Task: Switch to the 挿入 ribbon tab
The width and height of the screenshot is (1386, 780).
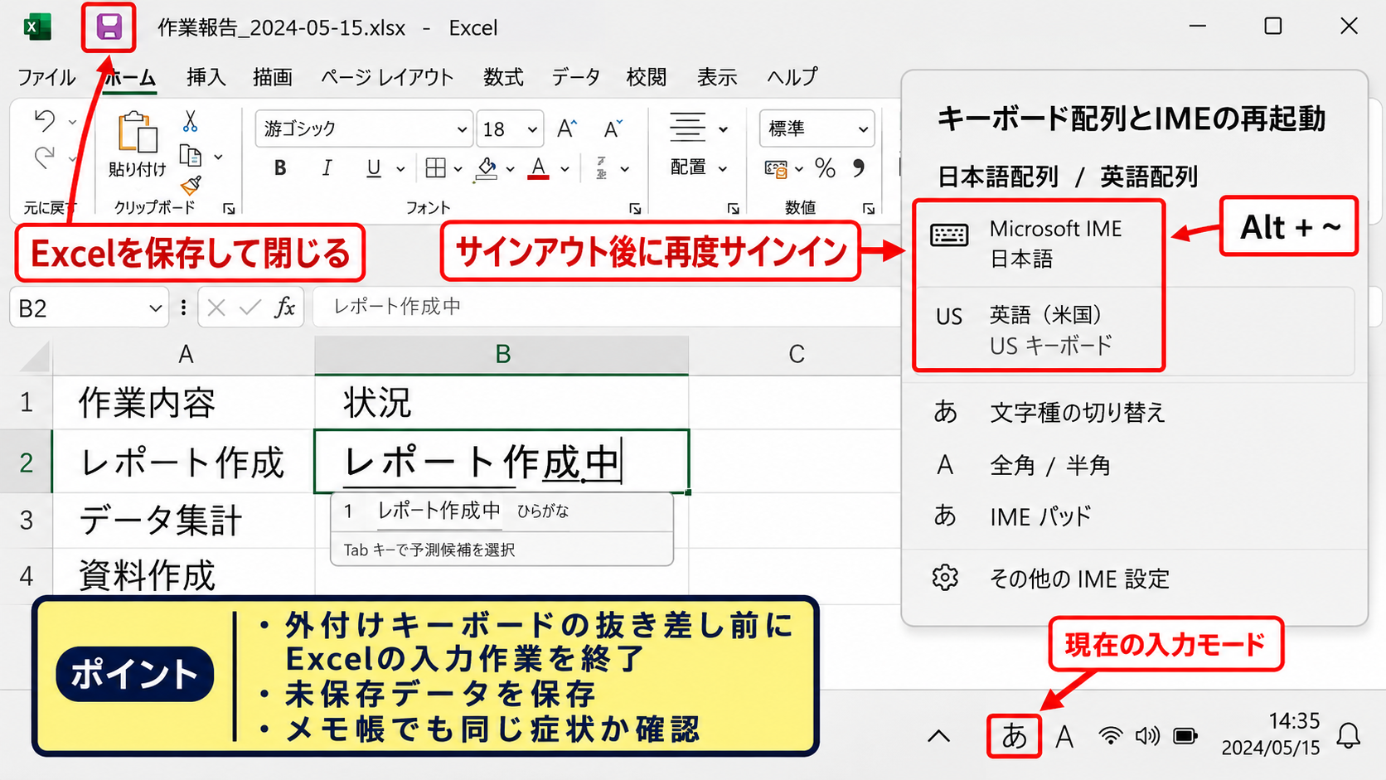Action: pos(206,77)
